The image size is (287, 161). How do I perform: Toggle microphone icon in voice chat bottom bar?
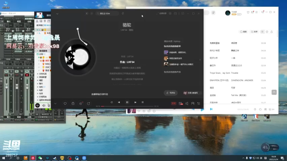tap(49, 106)
